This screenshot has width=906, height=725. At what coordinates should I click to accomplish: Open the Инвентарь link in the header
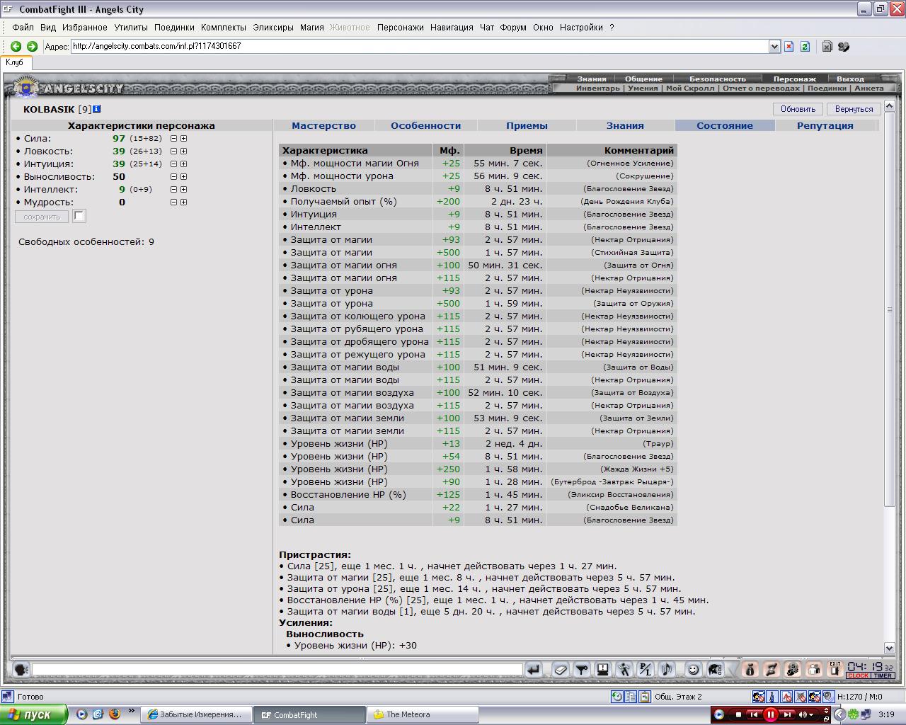(597, 89)
